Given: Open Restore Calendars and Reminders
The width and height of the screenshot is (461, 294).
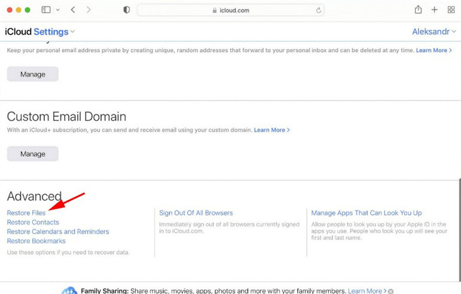Looking at the screenshot, I should coord(58,232).
